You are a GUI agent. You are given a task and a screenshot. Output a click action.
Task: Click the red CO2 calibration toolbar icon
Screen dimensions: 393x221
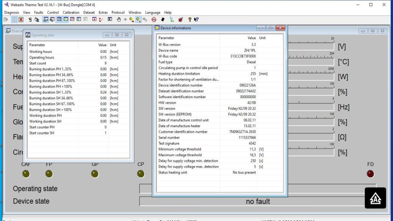click(x=154, y=20)
